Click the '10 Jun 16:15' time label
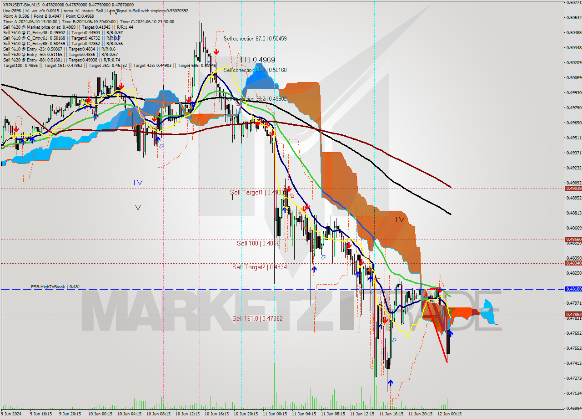The image size is (582, 419). [216, 414]
